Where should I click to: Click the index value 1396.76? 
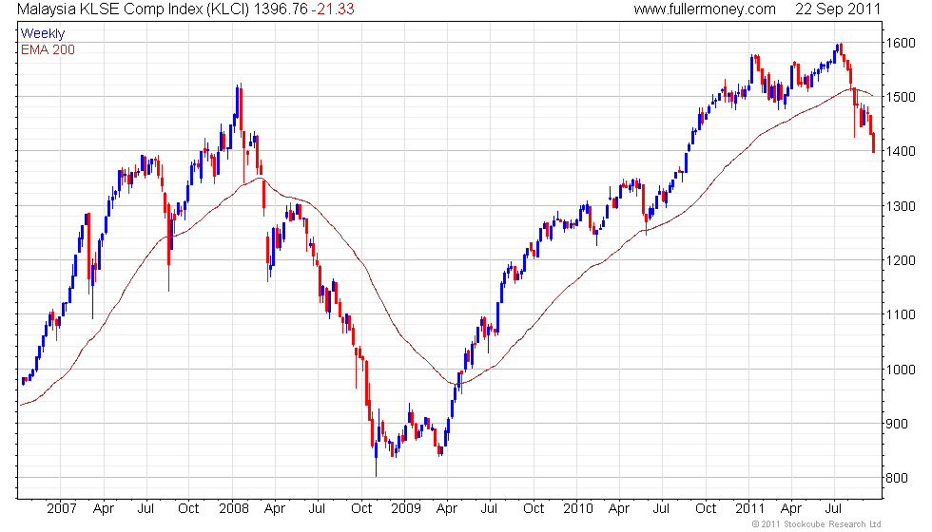(x=281, y=9)
